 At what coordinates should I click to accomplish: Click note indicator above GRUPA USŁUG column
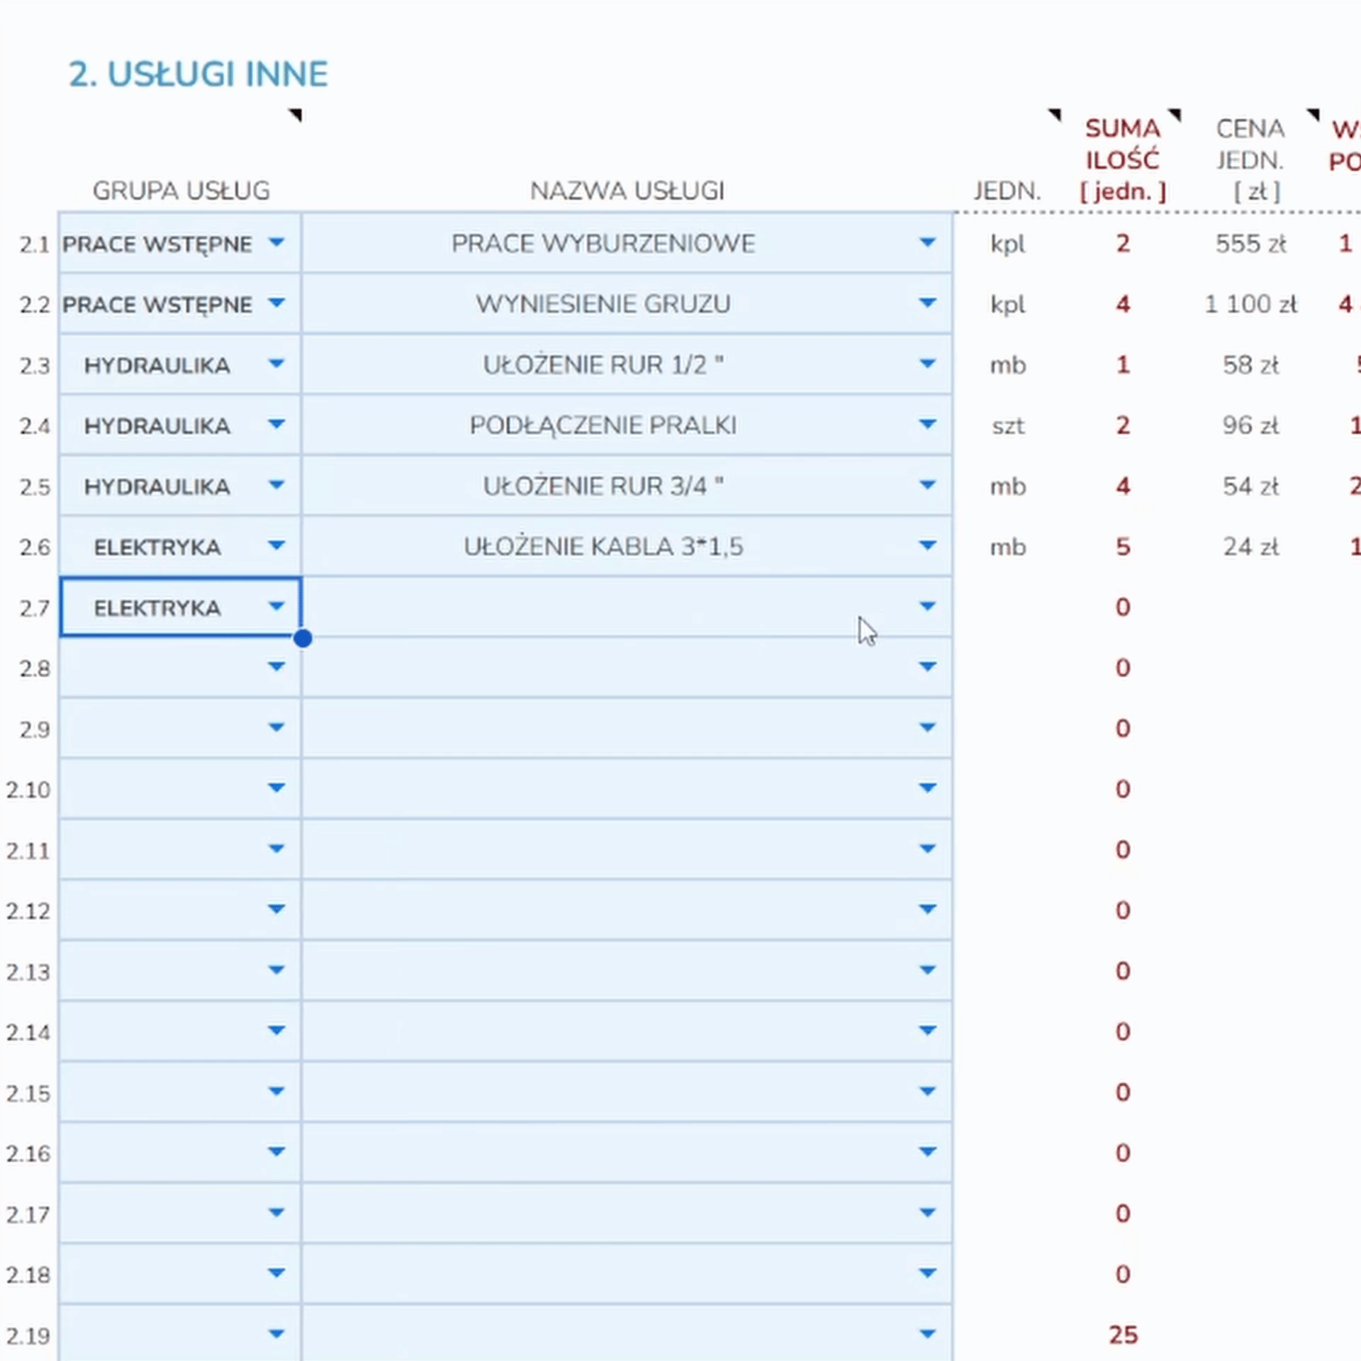click(296, 115)
